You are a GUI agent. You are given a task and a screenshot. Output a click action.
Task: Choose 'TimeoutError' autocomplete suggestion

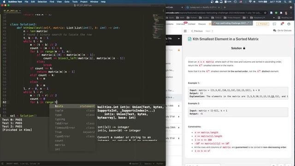(x=72, y=128)
